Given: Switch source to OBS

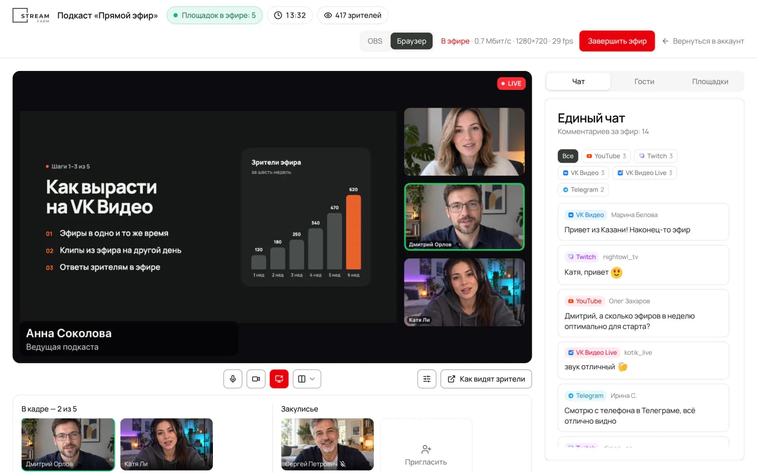Looking at the screenshot, I should pos(375,41).
